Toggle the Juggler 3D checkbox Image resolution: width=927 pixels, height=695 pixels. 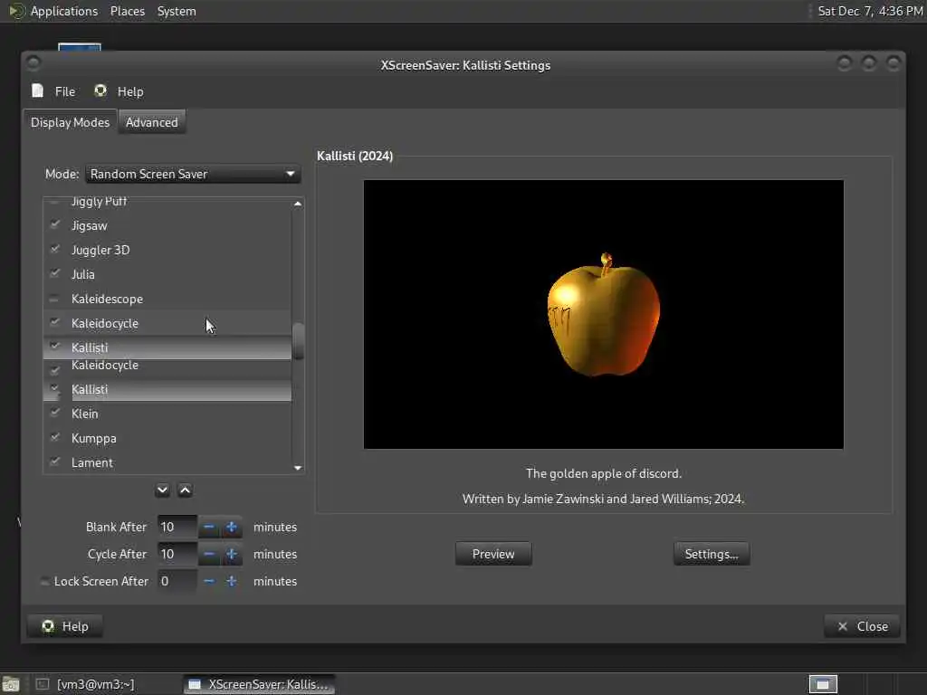coord(55,249)
